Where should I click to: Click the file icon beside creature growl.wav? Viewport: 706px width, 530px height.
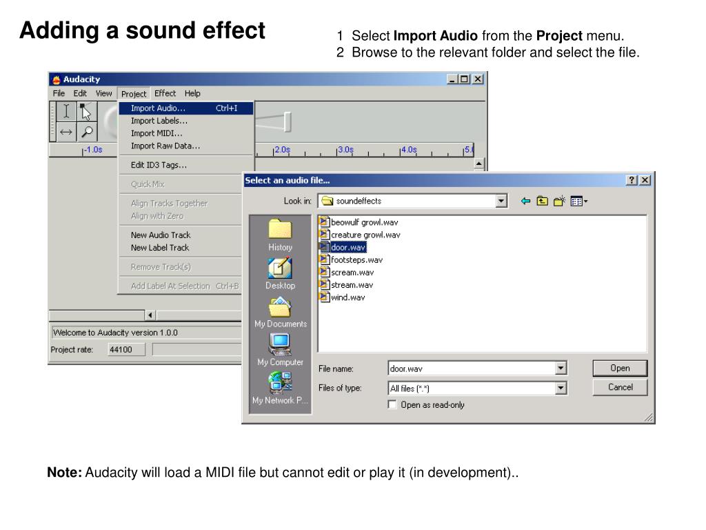[x=324, y=235]
